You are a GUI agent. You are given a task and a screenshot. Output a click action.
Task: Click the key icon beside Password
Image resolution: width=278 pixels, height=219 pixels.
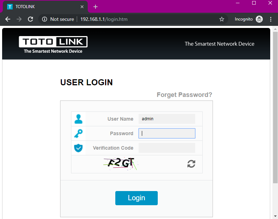coord(79,133)
